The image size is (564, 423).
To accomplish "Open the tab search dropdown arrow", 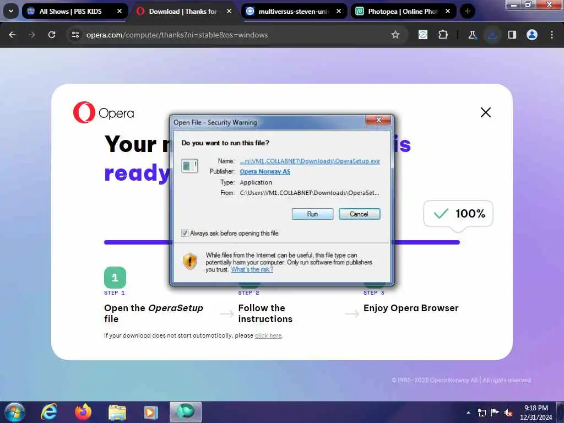I will [x=11, y=11].
